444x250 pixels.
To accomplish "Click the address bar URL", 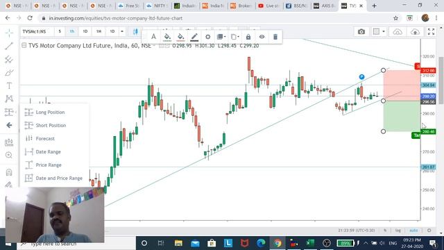I will click(x=116, y=18).
